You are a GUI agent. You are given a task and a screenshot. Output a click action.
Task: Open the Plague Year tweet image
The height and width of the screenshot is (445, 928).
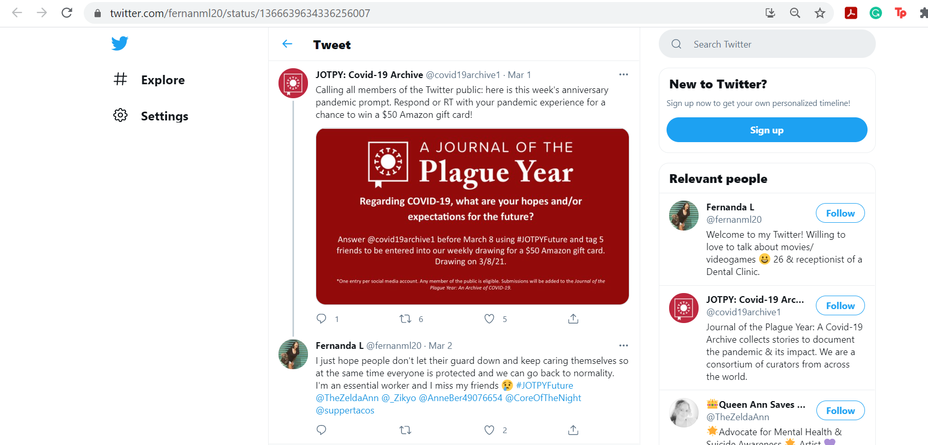[472, 217]
